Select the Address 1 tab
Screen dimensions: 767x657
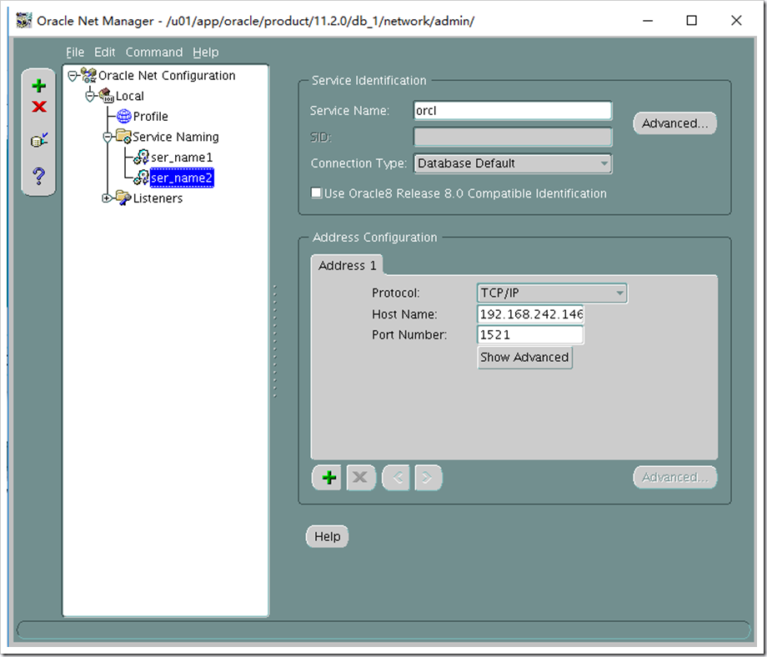coord(347,266)
